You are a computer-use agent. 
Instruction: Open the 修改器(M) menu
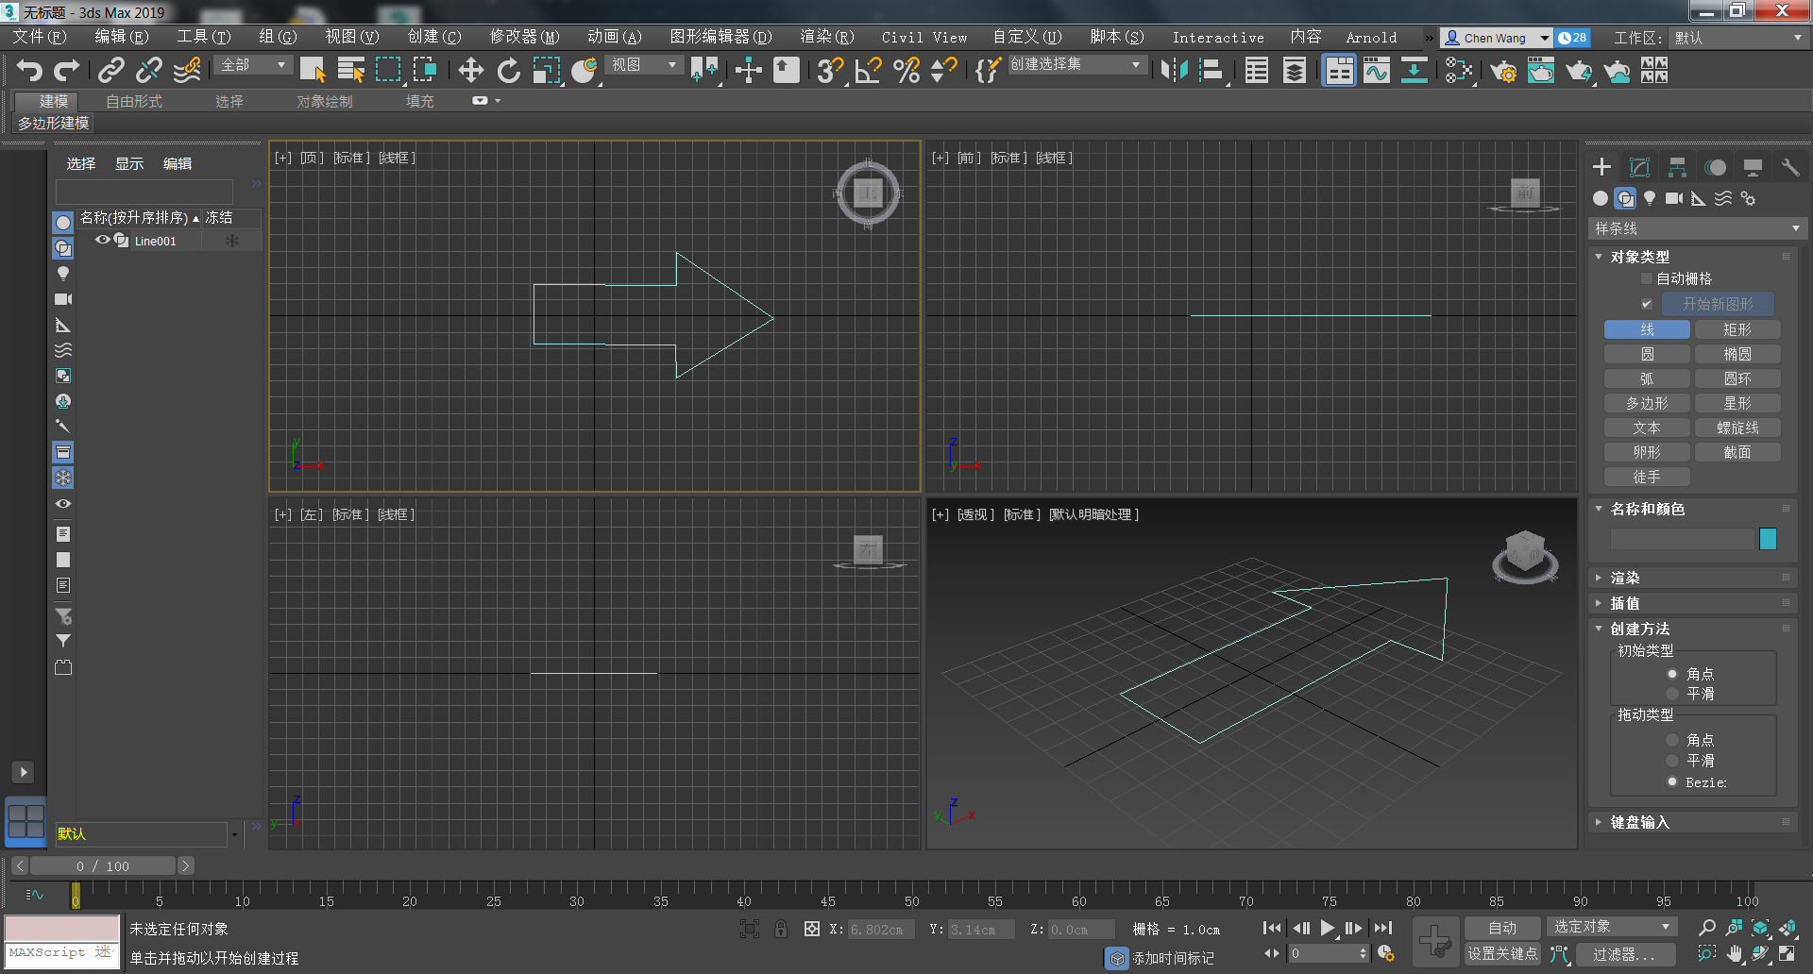point(524,37)
